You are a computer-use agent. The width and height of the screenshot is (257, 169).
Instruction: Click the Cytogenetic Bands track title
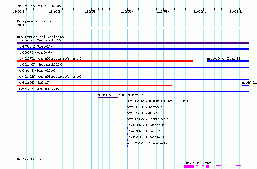point(34,21)
